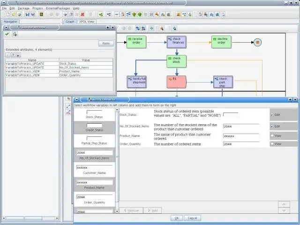Toggle the Edit checkbox for Stock_Status
Viewport: 300px width, 225px height.
pos(272,115)
